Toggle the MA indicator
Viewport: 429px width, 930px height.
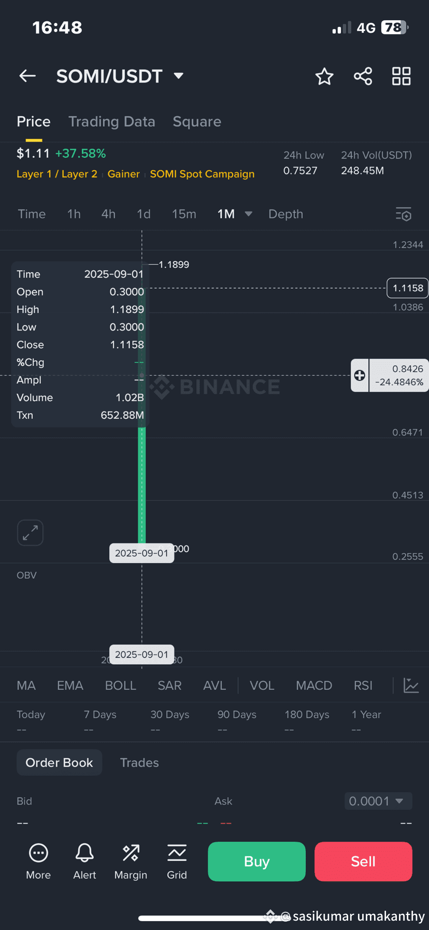(x=26, y=686)
